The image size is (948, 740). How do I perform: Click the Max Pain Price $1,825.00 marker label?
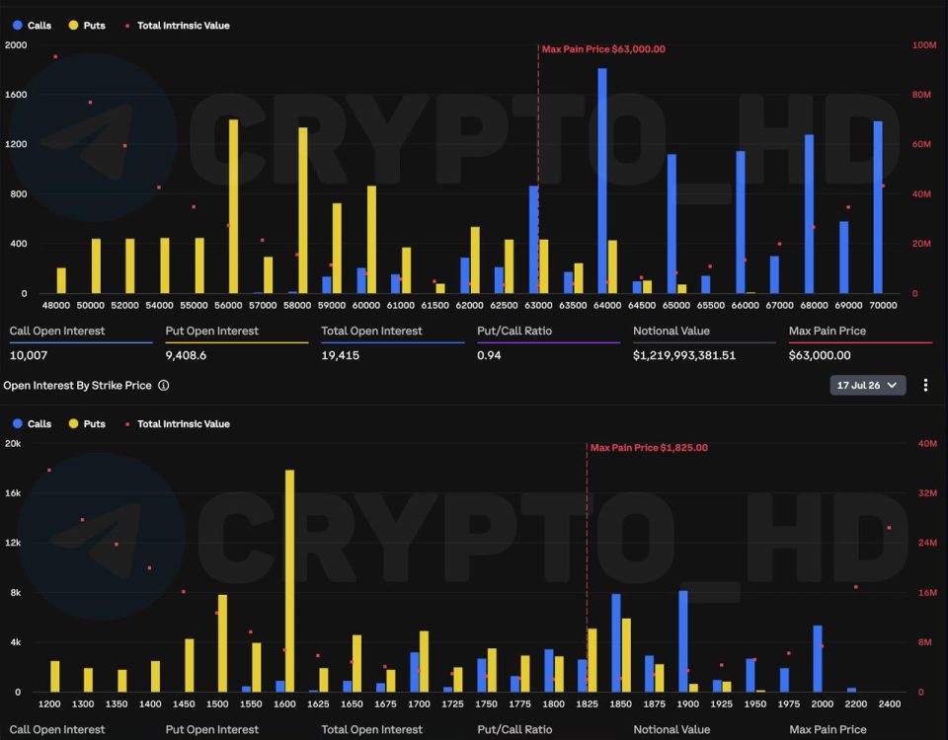point(649,448)
